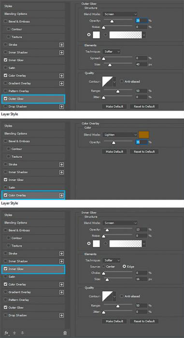Click Color Overlay's plus icon in Color Overlay dialog
The width and height of the screenshot is (184, 338).
[x=61, y=195]
